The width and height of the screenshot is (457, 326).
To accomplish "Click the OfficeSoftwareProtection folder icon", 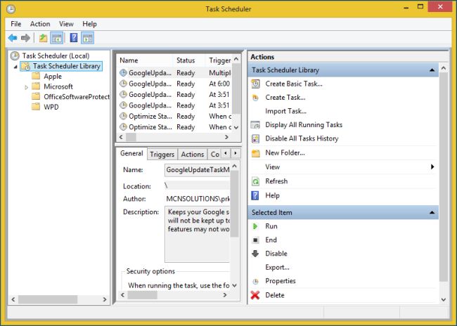I will click(36, 97).
